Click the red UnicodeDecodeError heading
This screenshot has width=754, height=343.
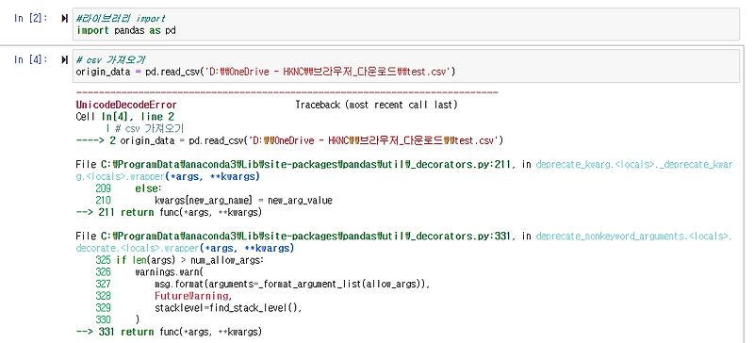126,105
